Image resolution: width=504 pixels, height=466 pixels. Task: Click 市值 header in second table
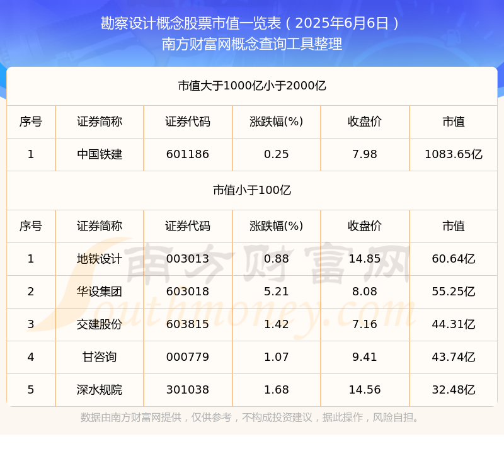pos(454,226)
